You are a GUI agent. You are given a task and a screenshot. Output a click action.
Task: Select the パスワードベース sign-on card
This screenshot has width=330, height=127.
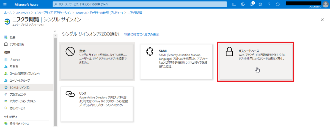(x=255, y=61)
